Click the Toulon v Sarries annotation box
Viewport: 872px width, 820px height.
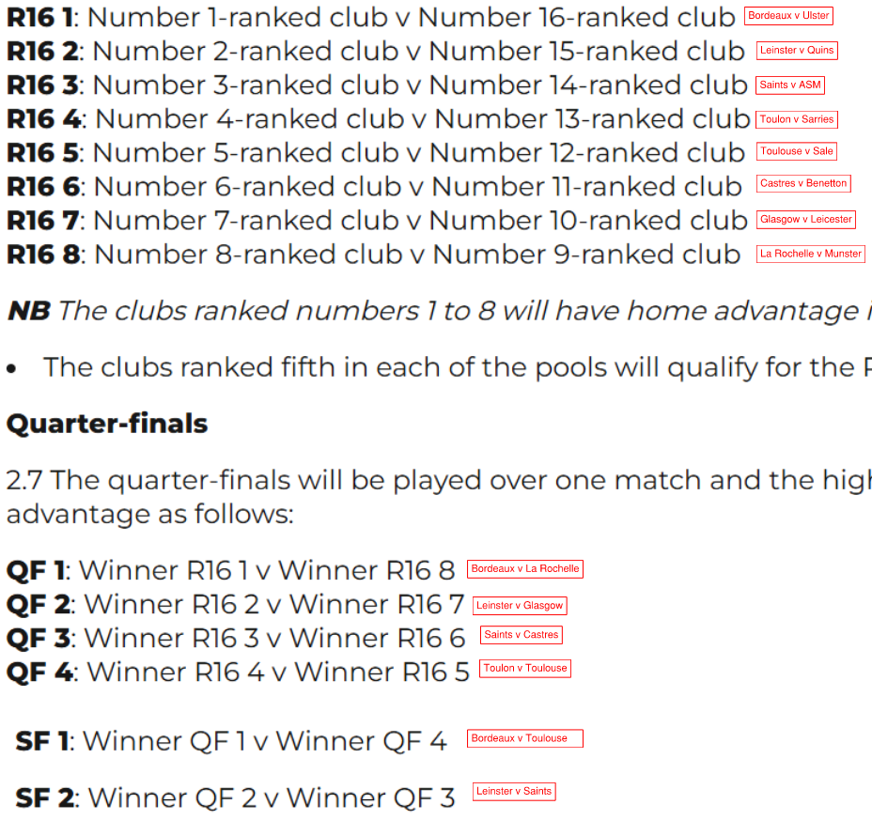pyautogui.click(x=797, y=119)
